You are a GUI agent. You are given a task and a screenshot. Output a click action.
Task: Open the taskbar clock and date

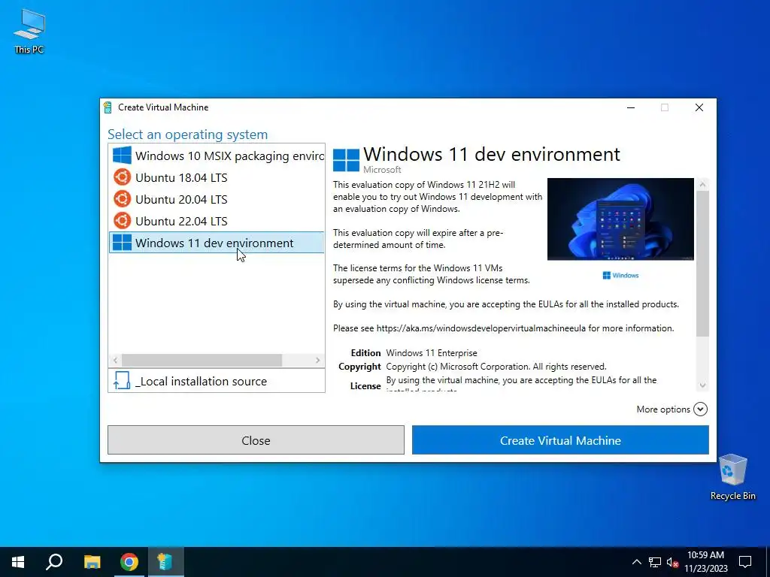[705, 562]
